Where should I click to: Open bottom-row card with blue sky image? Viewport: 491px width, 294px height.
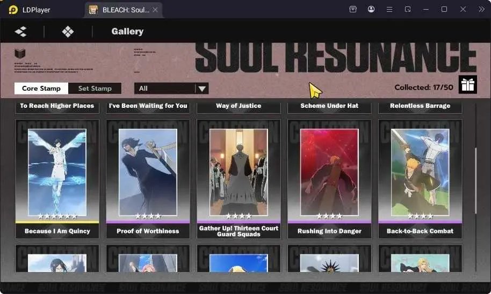[x=239, y=259]
